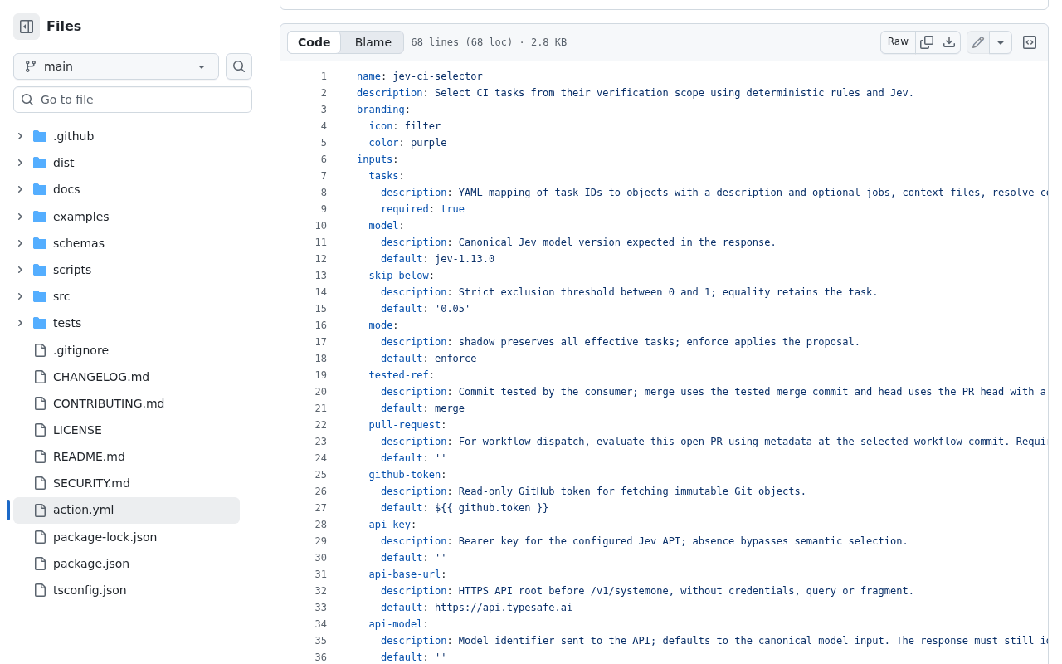Expand the examples folder chevron
Image resolution: width=1062 pixels, height=664 pixels.
(20, 217)
